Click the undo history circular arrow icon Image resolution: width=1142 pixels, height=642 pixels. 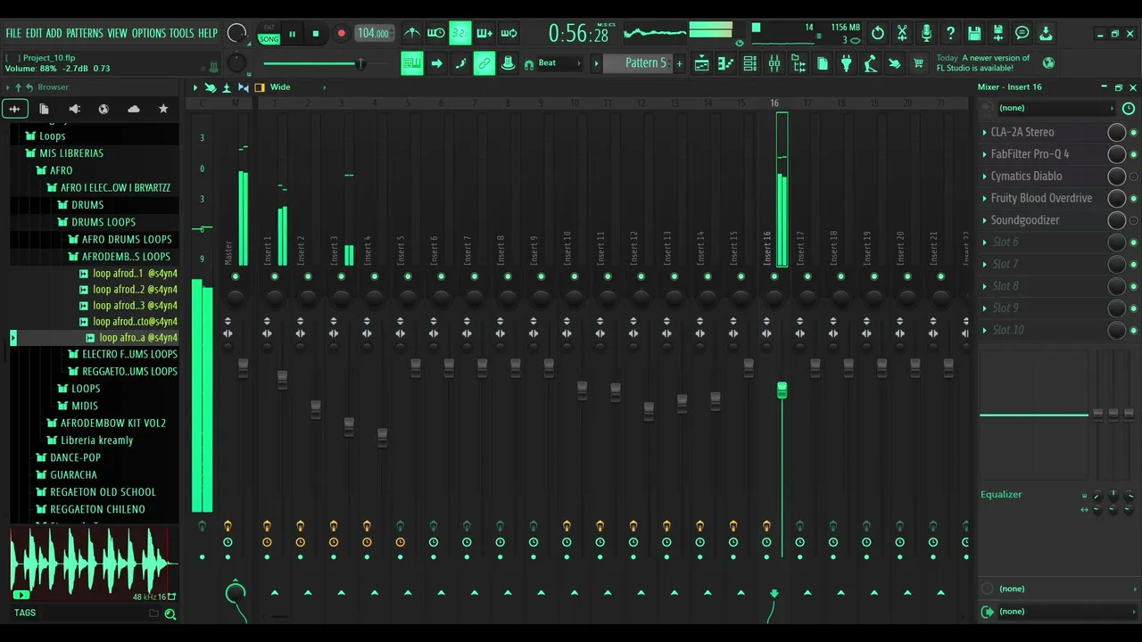pos(878,33)
